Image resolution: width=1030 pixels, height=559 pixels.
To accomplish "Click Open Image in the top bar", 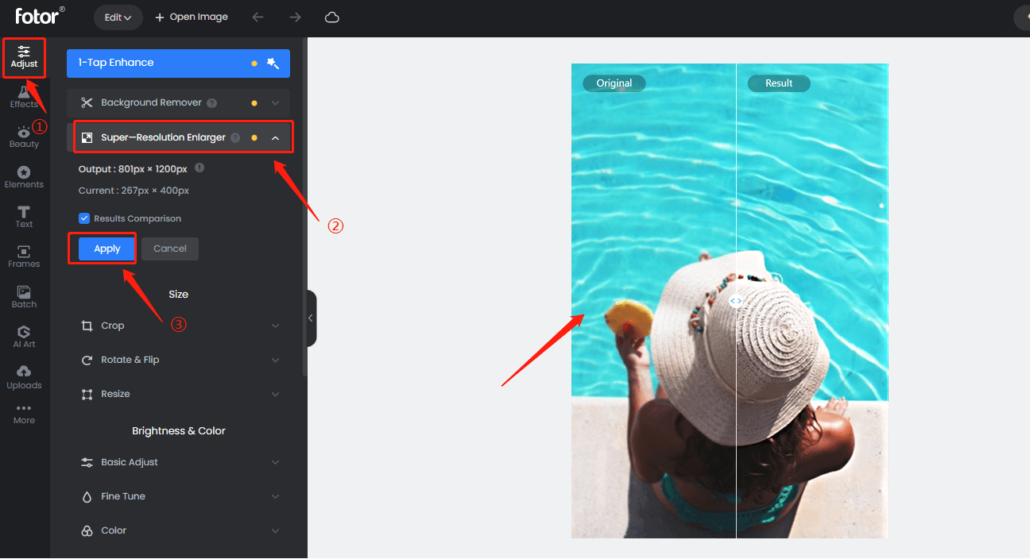I will (x=191, y=16).
